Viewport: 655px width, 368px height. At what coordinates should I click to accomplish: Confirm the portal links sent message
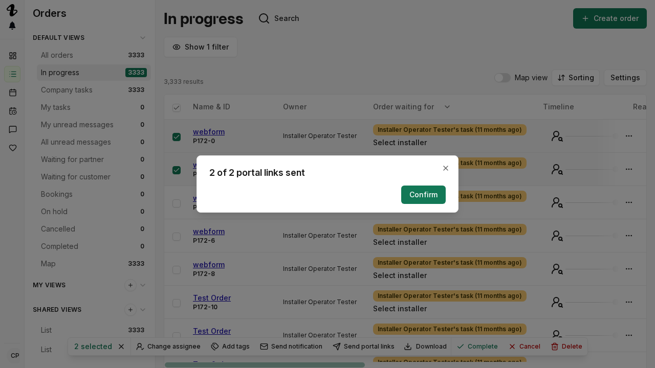point(423,195)
